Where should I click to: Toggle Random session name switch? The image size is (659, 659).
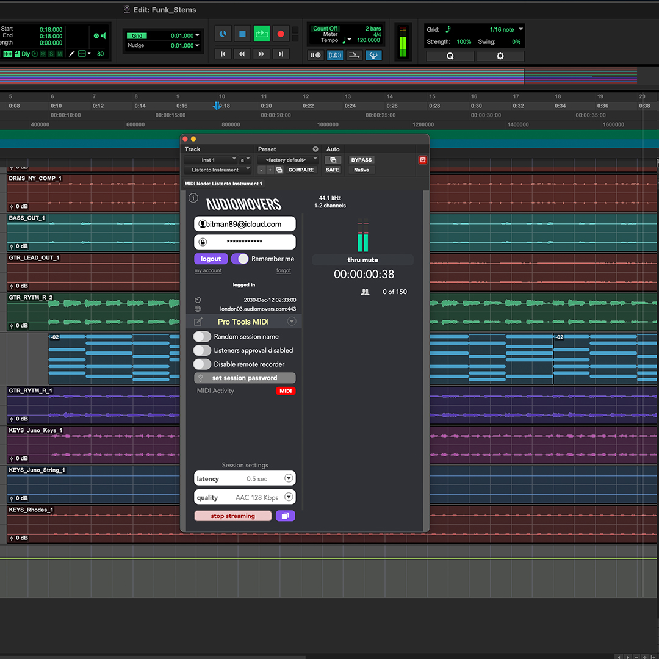pos(202,337)
